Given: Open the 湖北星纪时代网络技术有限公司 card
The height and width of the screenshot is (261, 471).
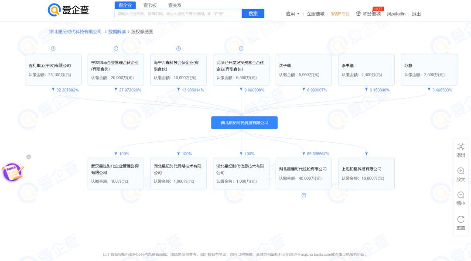Looking at the screenshot, I should click(x=178, y=174).
